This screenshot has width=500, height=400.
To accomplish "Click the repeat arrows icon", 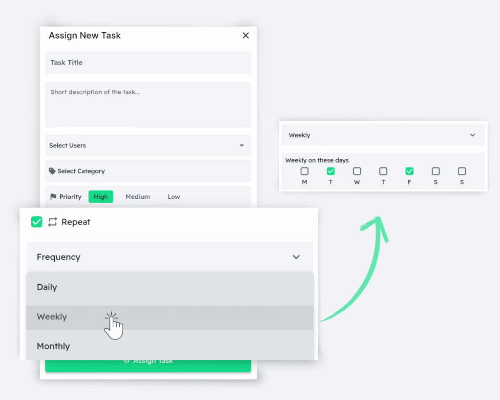I will click(x=53, y=222).
